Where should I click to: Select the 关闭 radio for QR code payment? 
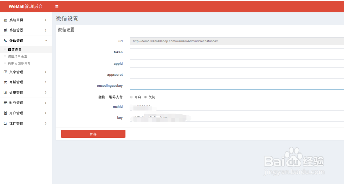point(145,97)
